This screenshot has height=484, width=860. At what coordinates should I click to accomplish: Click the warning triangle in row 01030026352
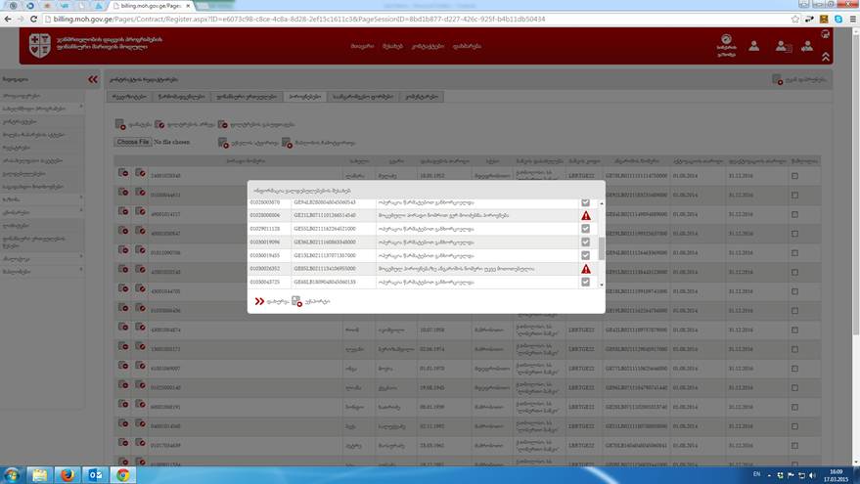click(585, 269)
